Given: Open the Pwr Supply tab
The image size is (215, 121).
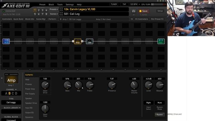Looking at the screenshot, I should click(x=30, y=94).
